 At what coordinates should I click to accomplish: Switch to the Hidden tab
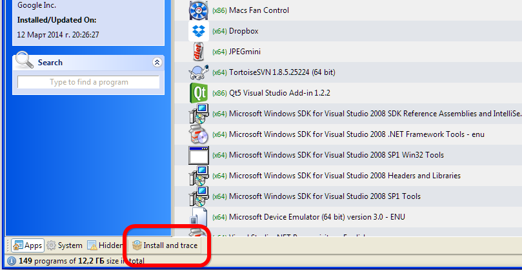(x=105, y=245)
